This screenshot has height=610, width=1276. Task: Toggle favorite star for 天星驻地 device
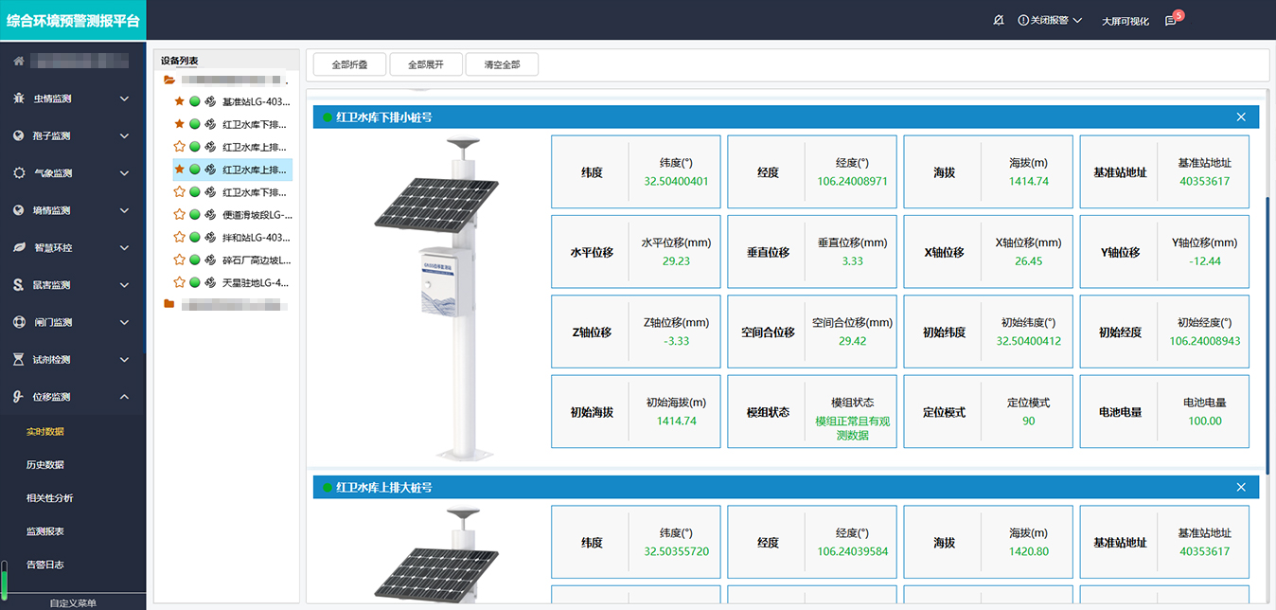(x=179, y=282)
